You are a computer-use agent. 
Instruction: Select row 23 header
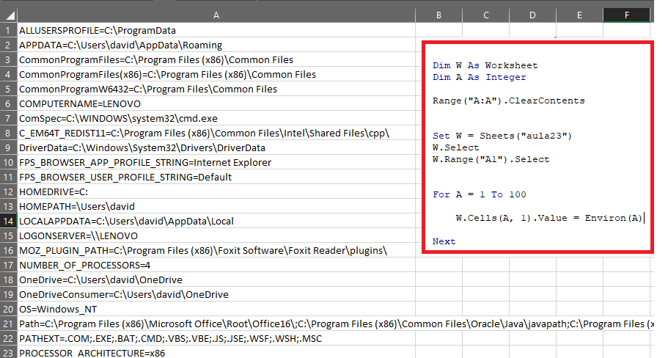(x=9, y=353)
